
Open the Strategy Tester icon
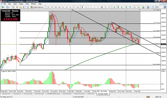point(28,7)
